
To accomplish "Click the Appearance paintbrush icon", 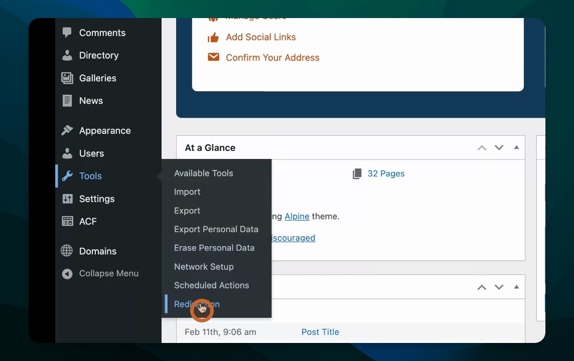I will (67, 130).
